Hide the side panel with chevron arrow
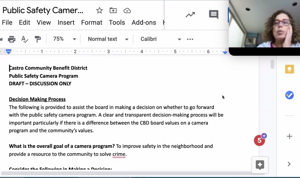This screenshot has width=300, height=178. coord(289,164)
